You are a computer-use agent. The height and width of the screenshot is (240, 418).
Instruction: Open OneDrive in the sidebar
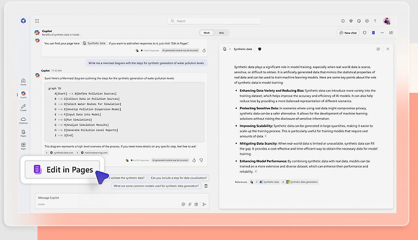[24, 121]
